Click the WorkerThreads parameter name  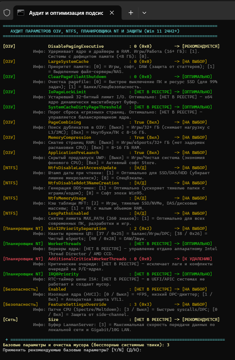coord(65,244)
